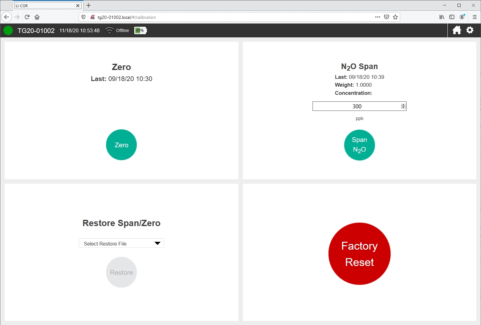Click the Zero last date 09/18/20 10:30
This screenshot has width=481, height=325.
click(x=130, y=79)
